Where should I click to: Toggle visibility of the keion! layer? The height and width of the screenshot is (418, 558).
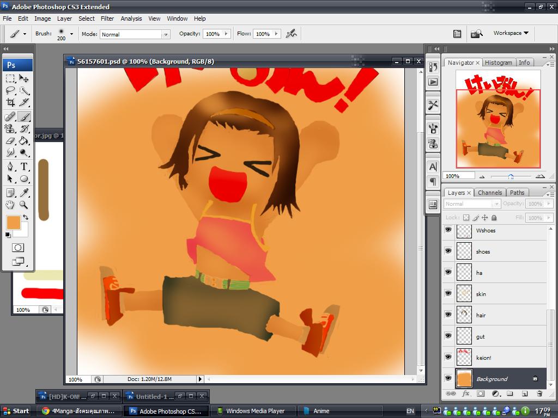448,357
